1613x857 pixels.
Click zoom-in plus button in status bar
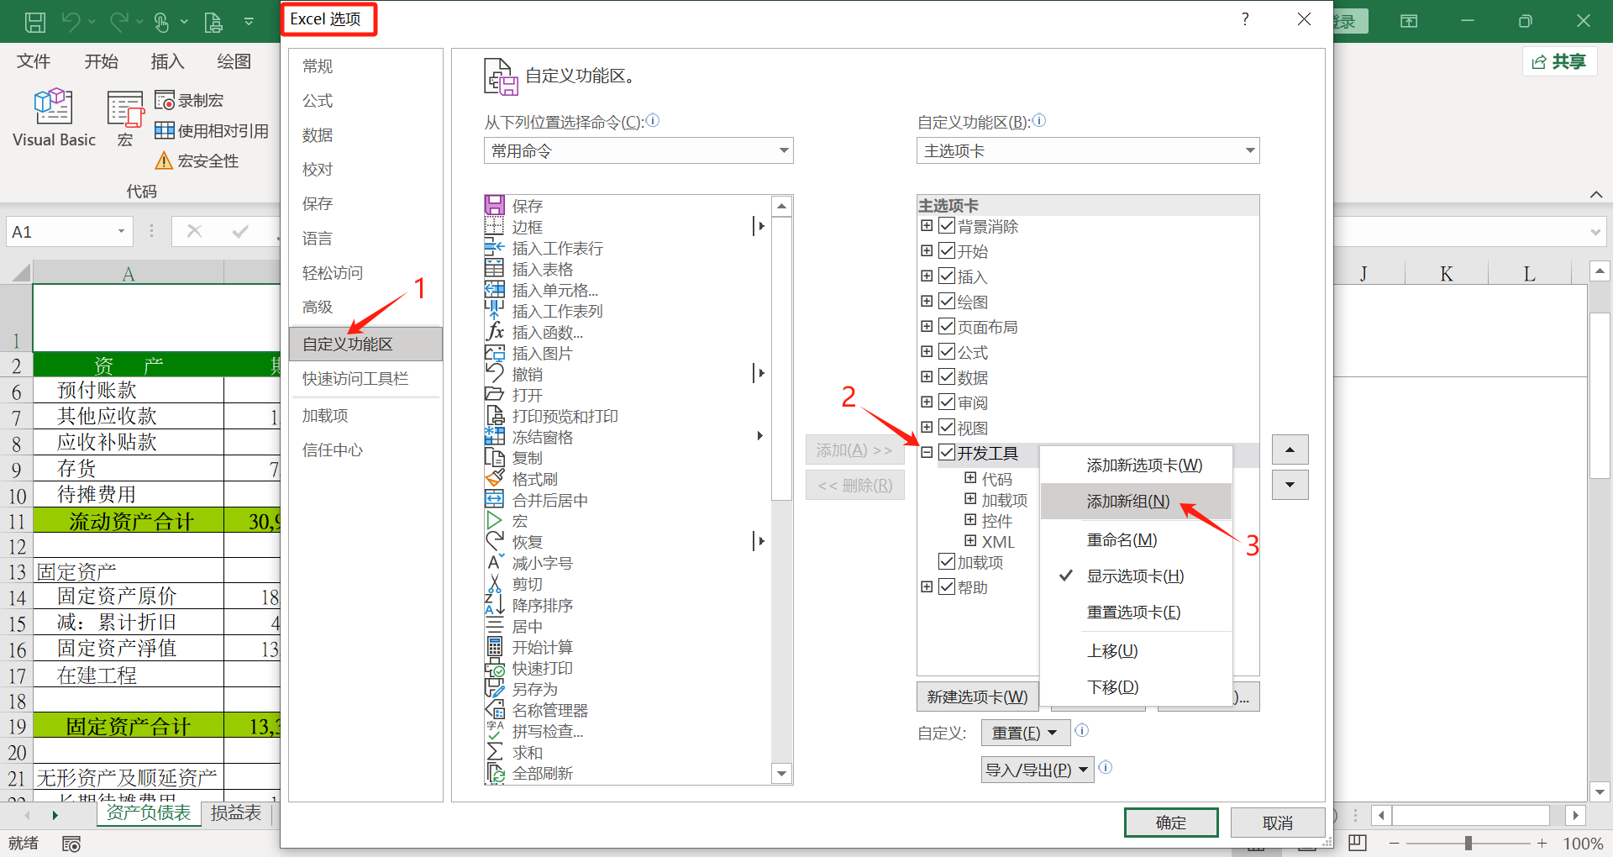(1542, 843)
